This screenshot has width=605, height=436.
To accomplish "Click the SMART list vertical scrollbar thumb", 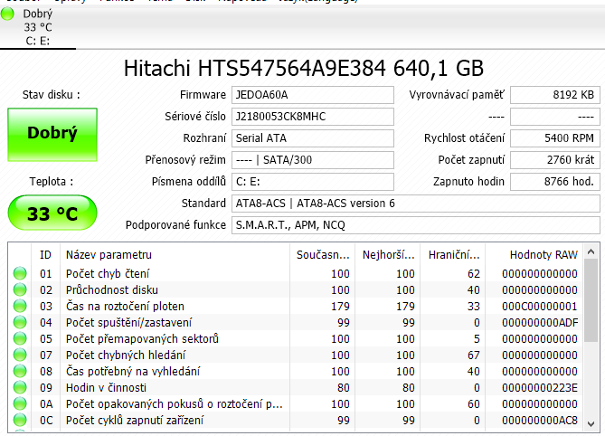I will click(591, 300).
